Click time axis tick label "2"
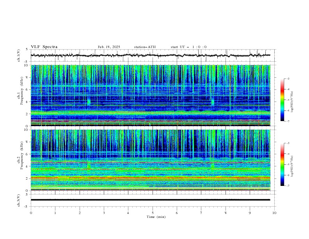Image resolution: width=309 pixels, height=239 pixels. tap(80, 213)
